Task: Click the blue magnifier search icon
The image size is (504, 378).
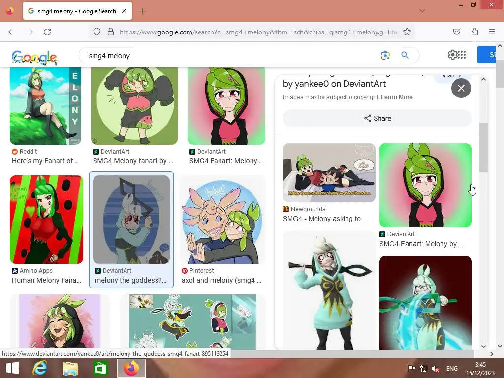Action: click(x=405, y=55)
